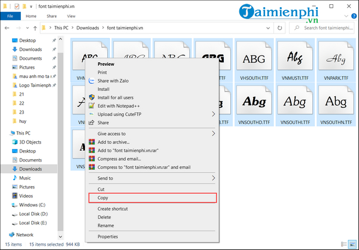Open pinned Pictures in Quick access
The height and width of the screenshot is (250, 359).
[x=27, y=68]
